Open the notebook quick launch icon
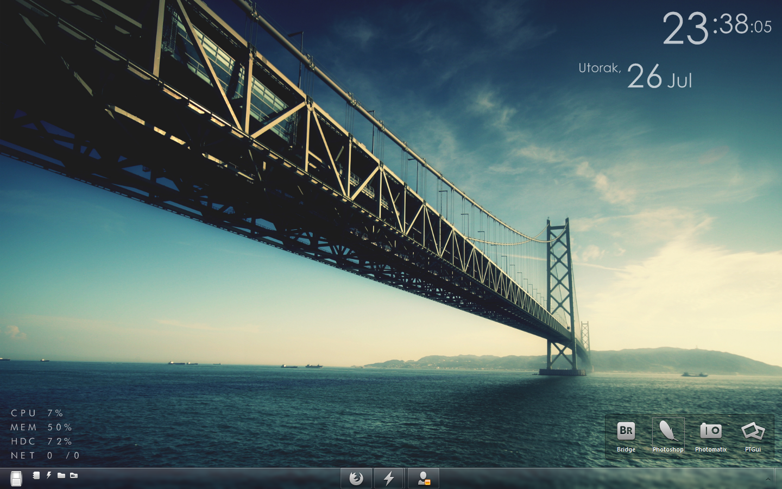 (x=36, y=475)
